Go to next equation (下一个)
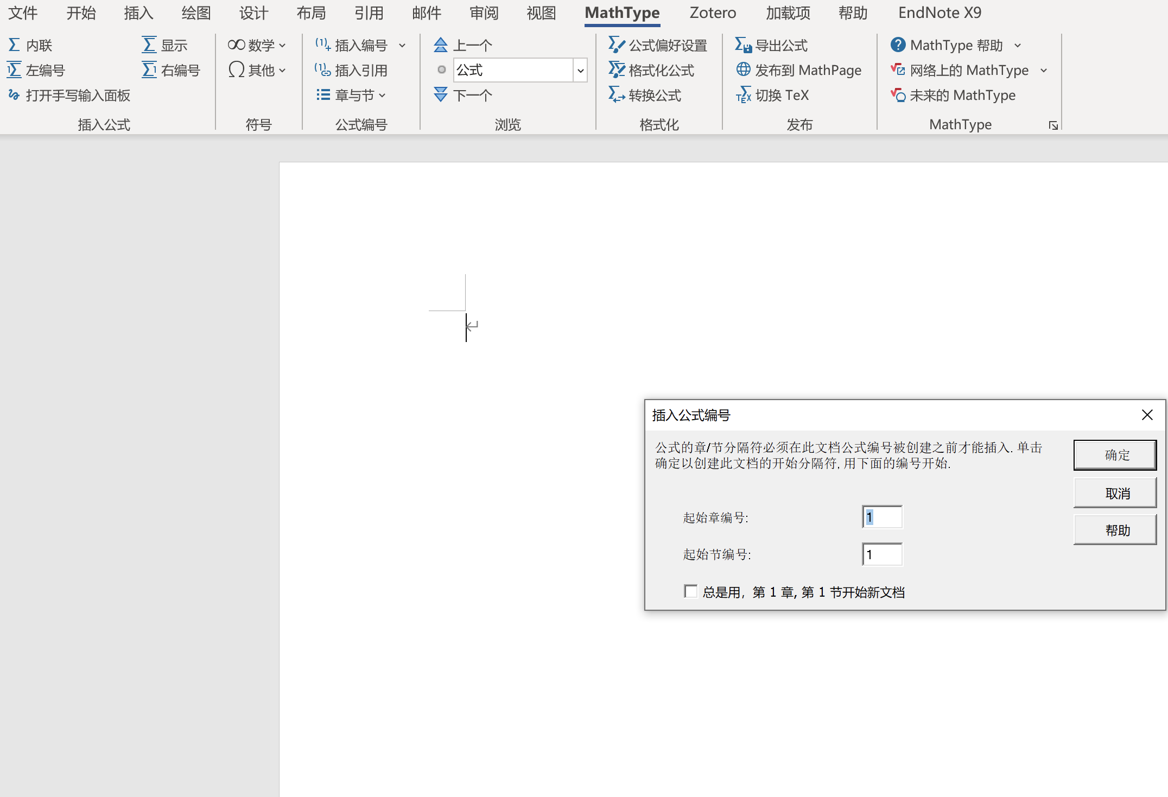The width and height of the screenshot is (1168, 797). [463, 96]
